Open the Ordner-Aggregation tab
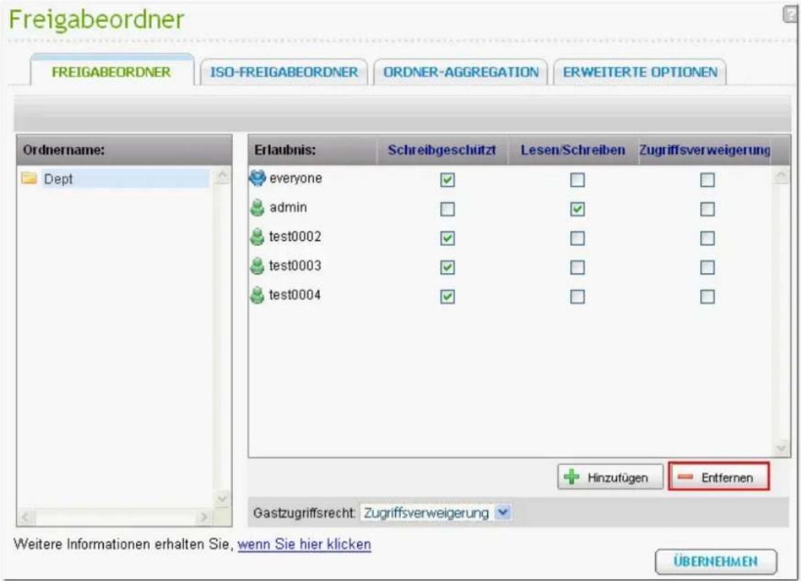801x581 pixels. pos(461,72)
